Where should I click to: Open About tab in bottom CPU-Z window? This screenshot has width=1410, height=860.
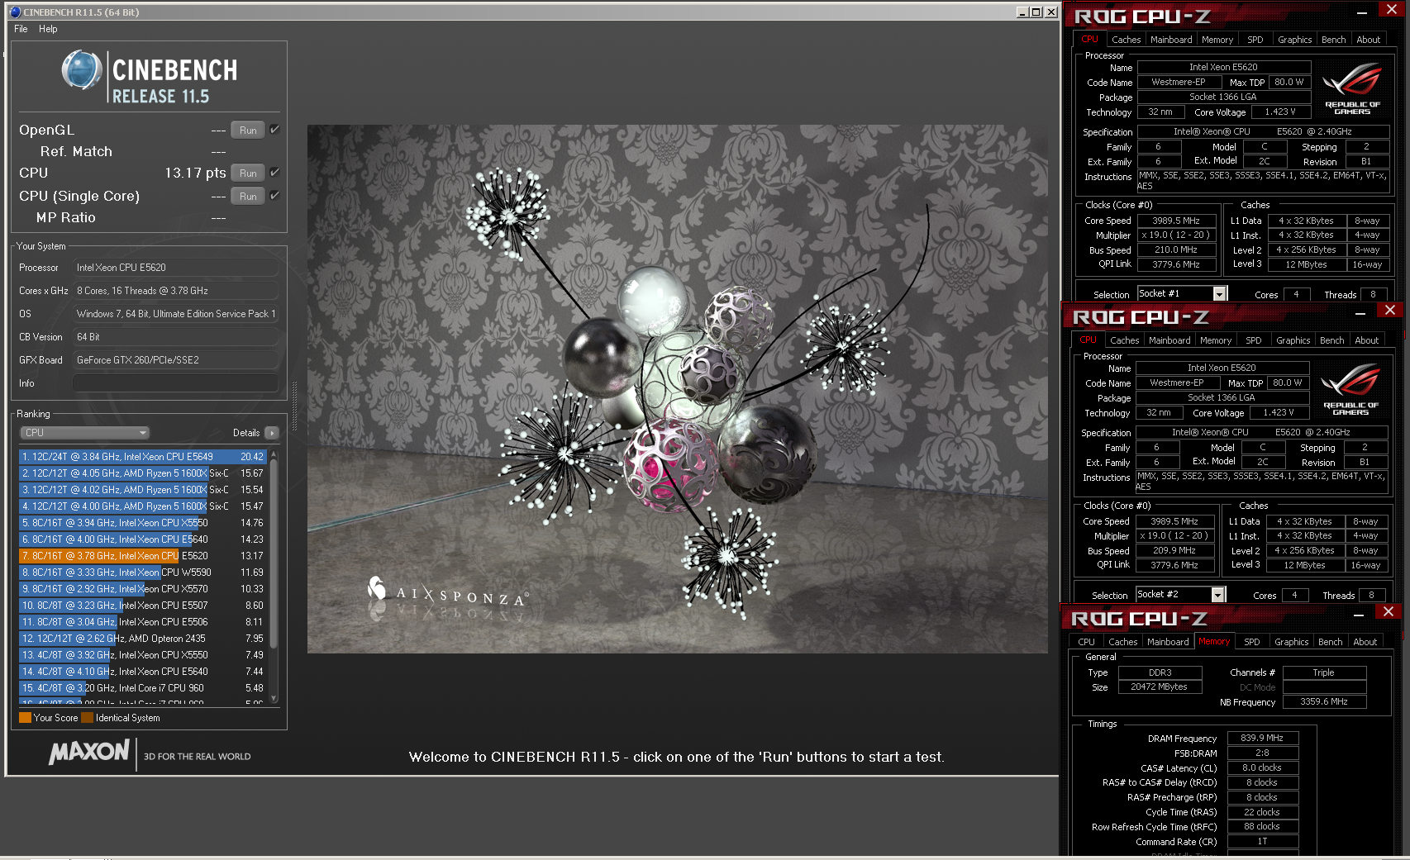click(x=1365, y=642)
